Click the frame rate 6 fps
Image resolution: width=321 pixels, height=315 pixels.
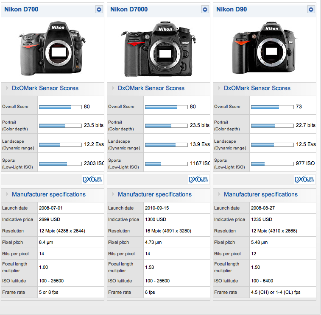[150, 292]
